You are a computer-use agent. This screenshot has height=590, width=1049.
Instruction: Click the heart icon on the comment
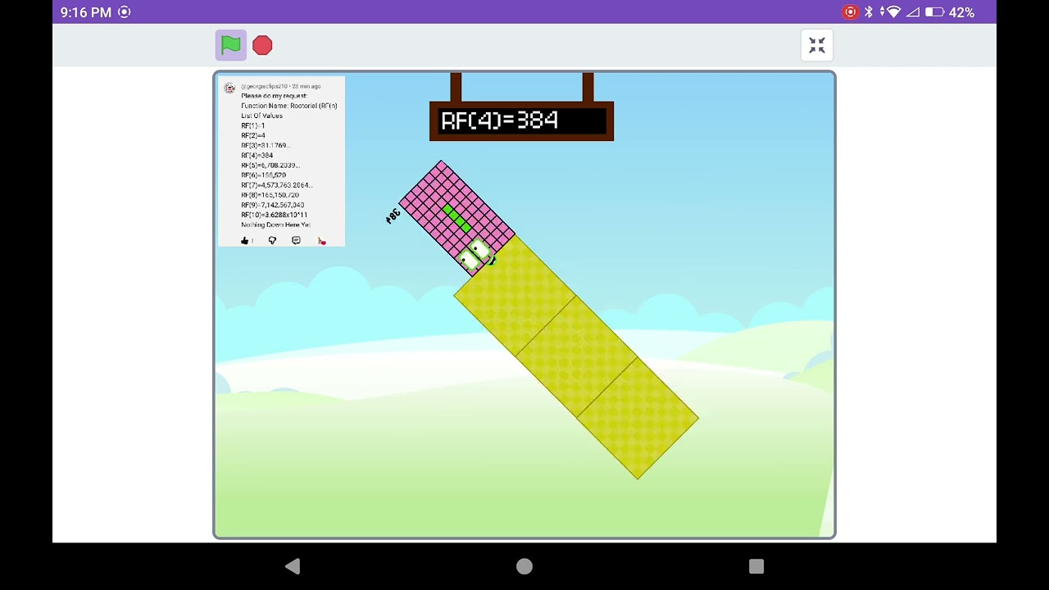[x=321, y=241]
